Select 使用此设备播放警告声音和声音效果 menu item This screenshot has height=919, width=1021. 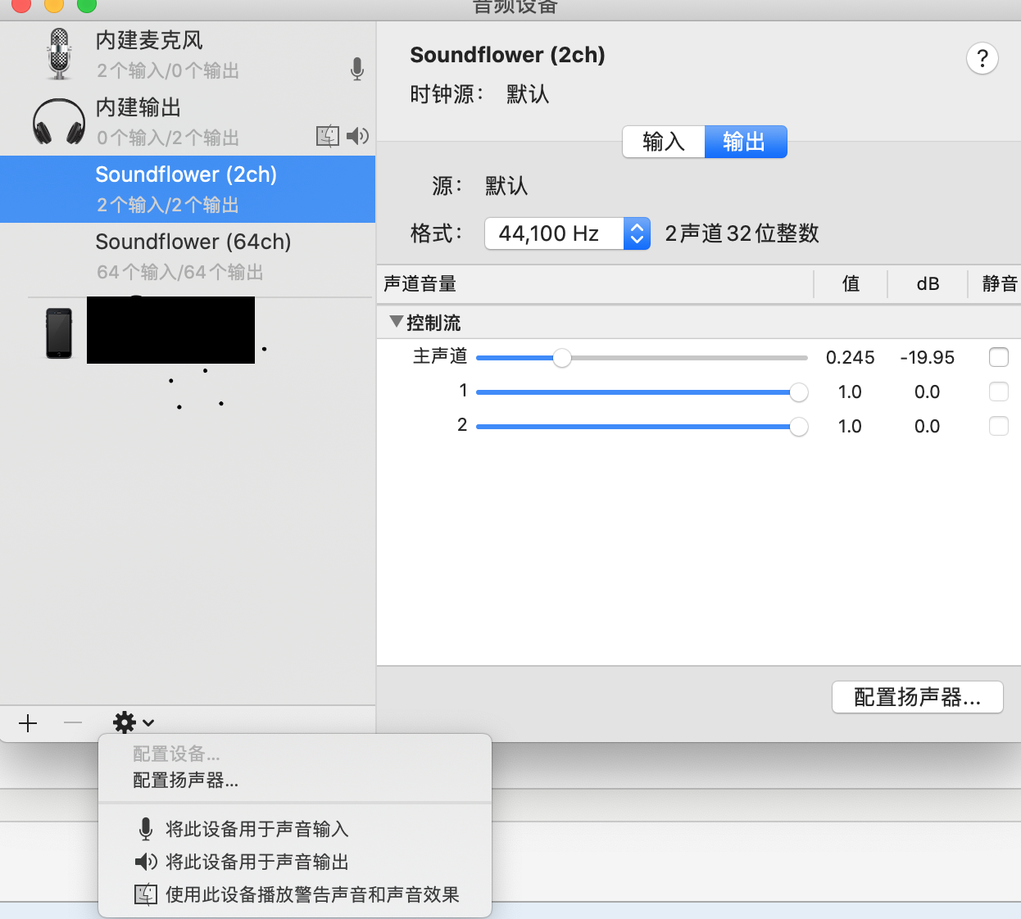click(x=295, y=894)
